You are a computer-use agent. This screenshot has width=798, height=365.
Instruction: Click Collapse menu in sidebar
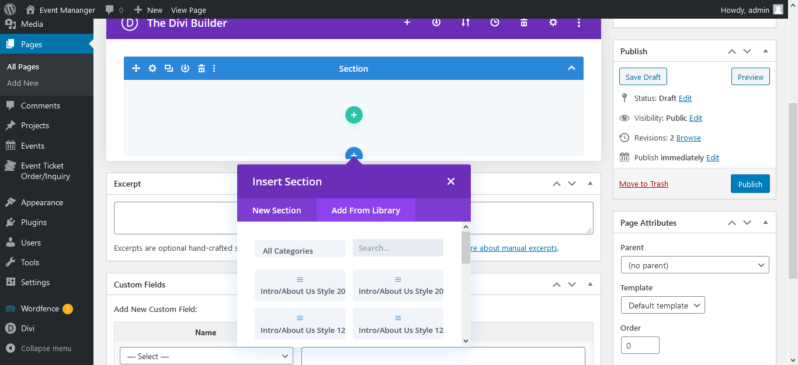point(47,348)
